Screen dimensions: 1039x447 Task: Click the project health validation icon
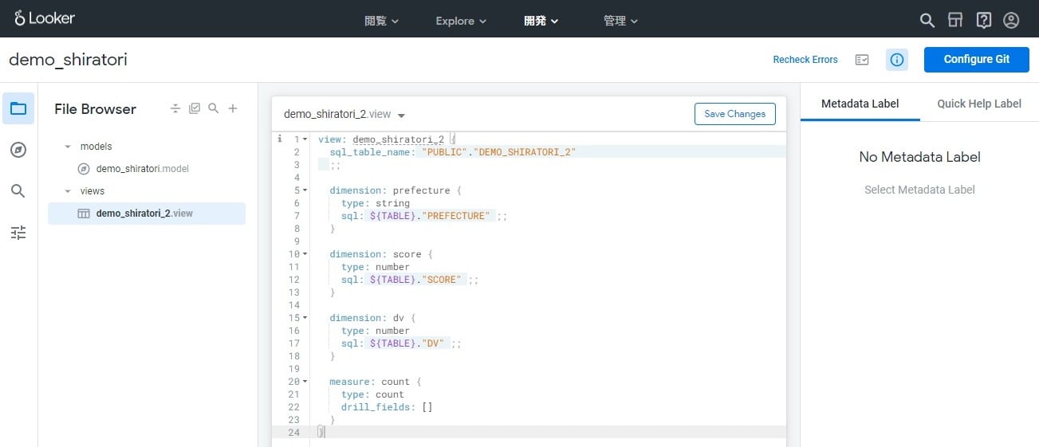tap(861, 60)
